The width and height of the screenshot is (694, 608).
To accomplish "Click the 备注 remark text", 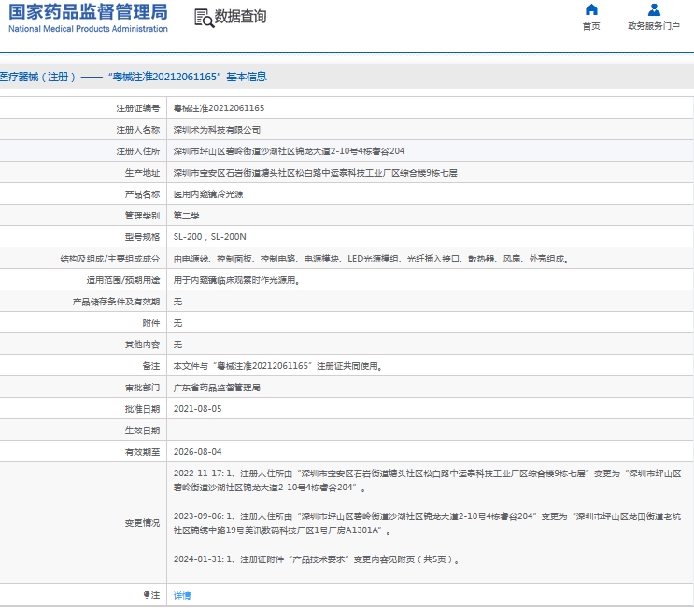I will coord(278,366).
